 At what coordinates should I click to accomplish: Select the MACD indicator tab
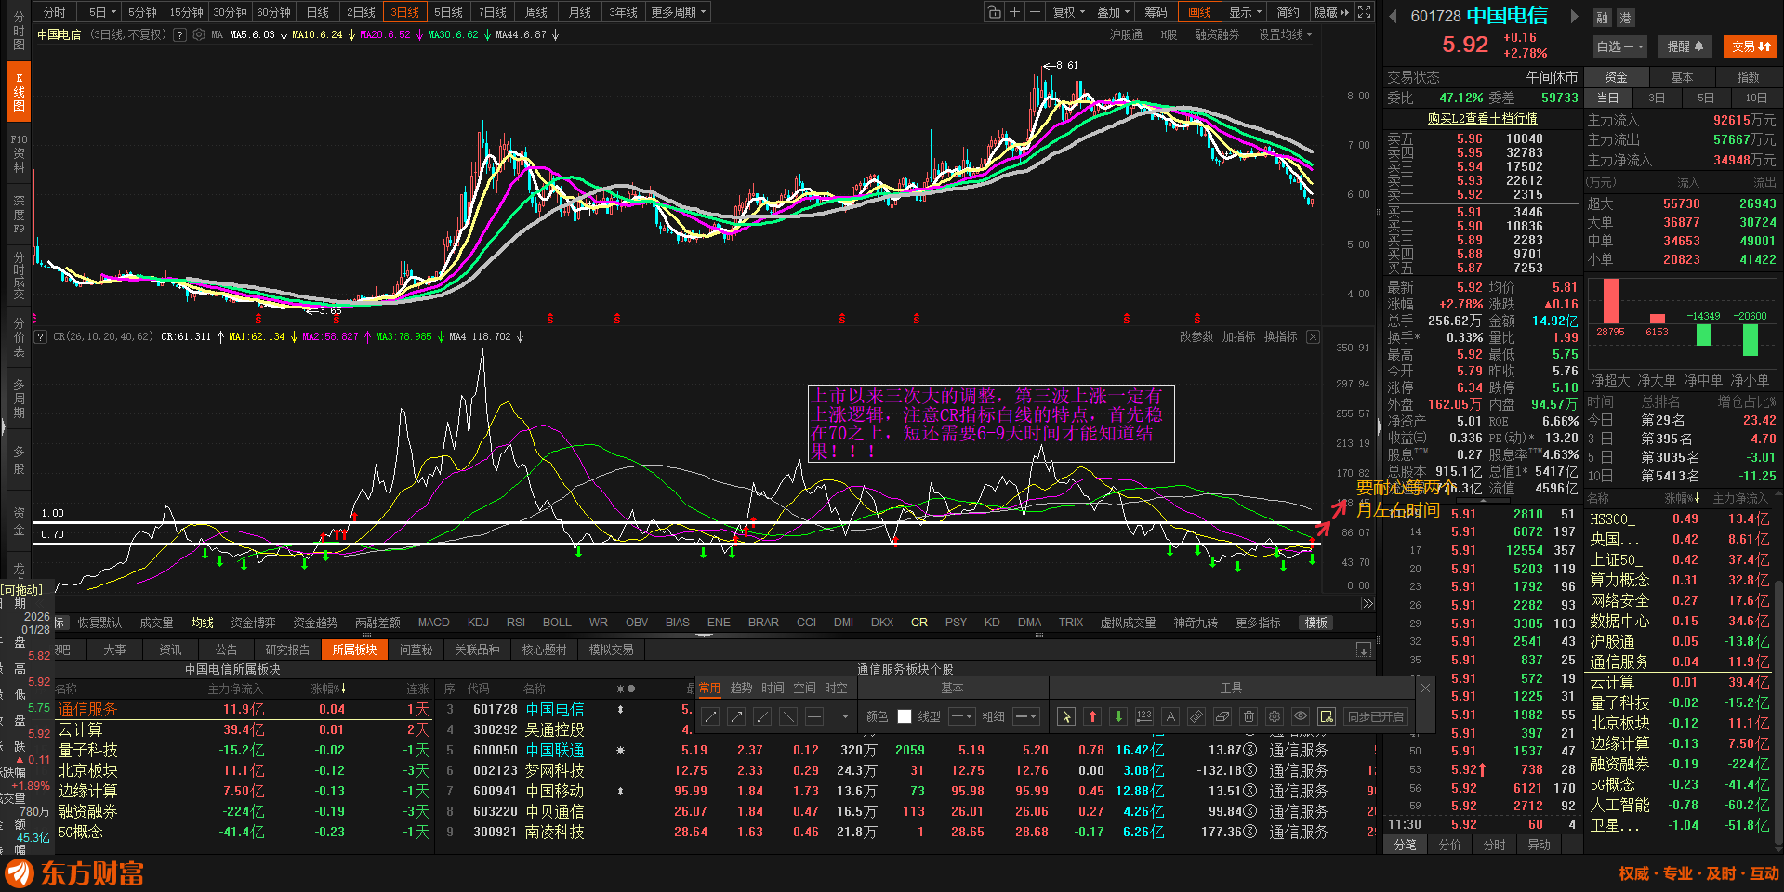[x=433, y=623]
